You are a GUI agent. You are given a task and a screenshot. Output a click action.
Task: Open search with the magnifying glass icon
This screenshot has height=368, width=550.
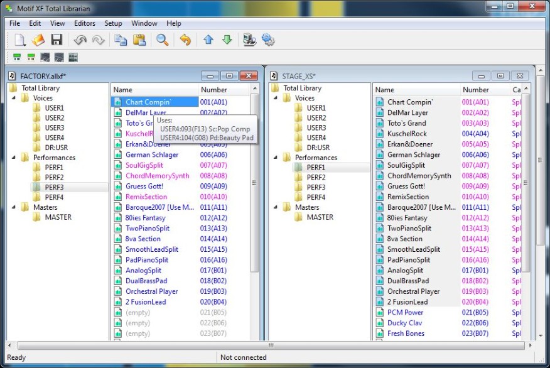162,40
